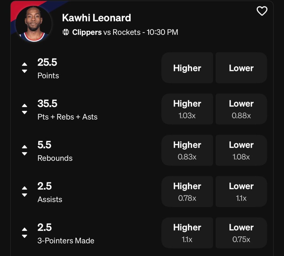Raise the Pts + Rebs + Asts line
Viewport: 284px width, 256px height.
[24, 106]
